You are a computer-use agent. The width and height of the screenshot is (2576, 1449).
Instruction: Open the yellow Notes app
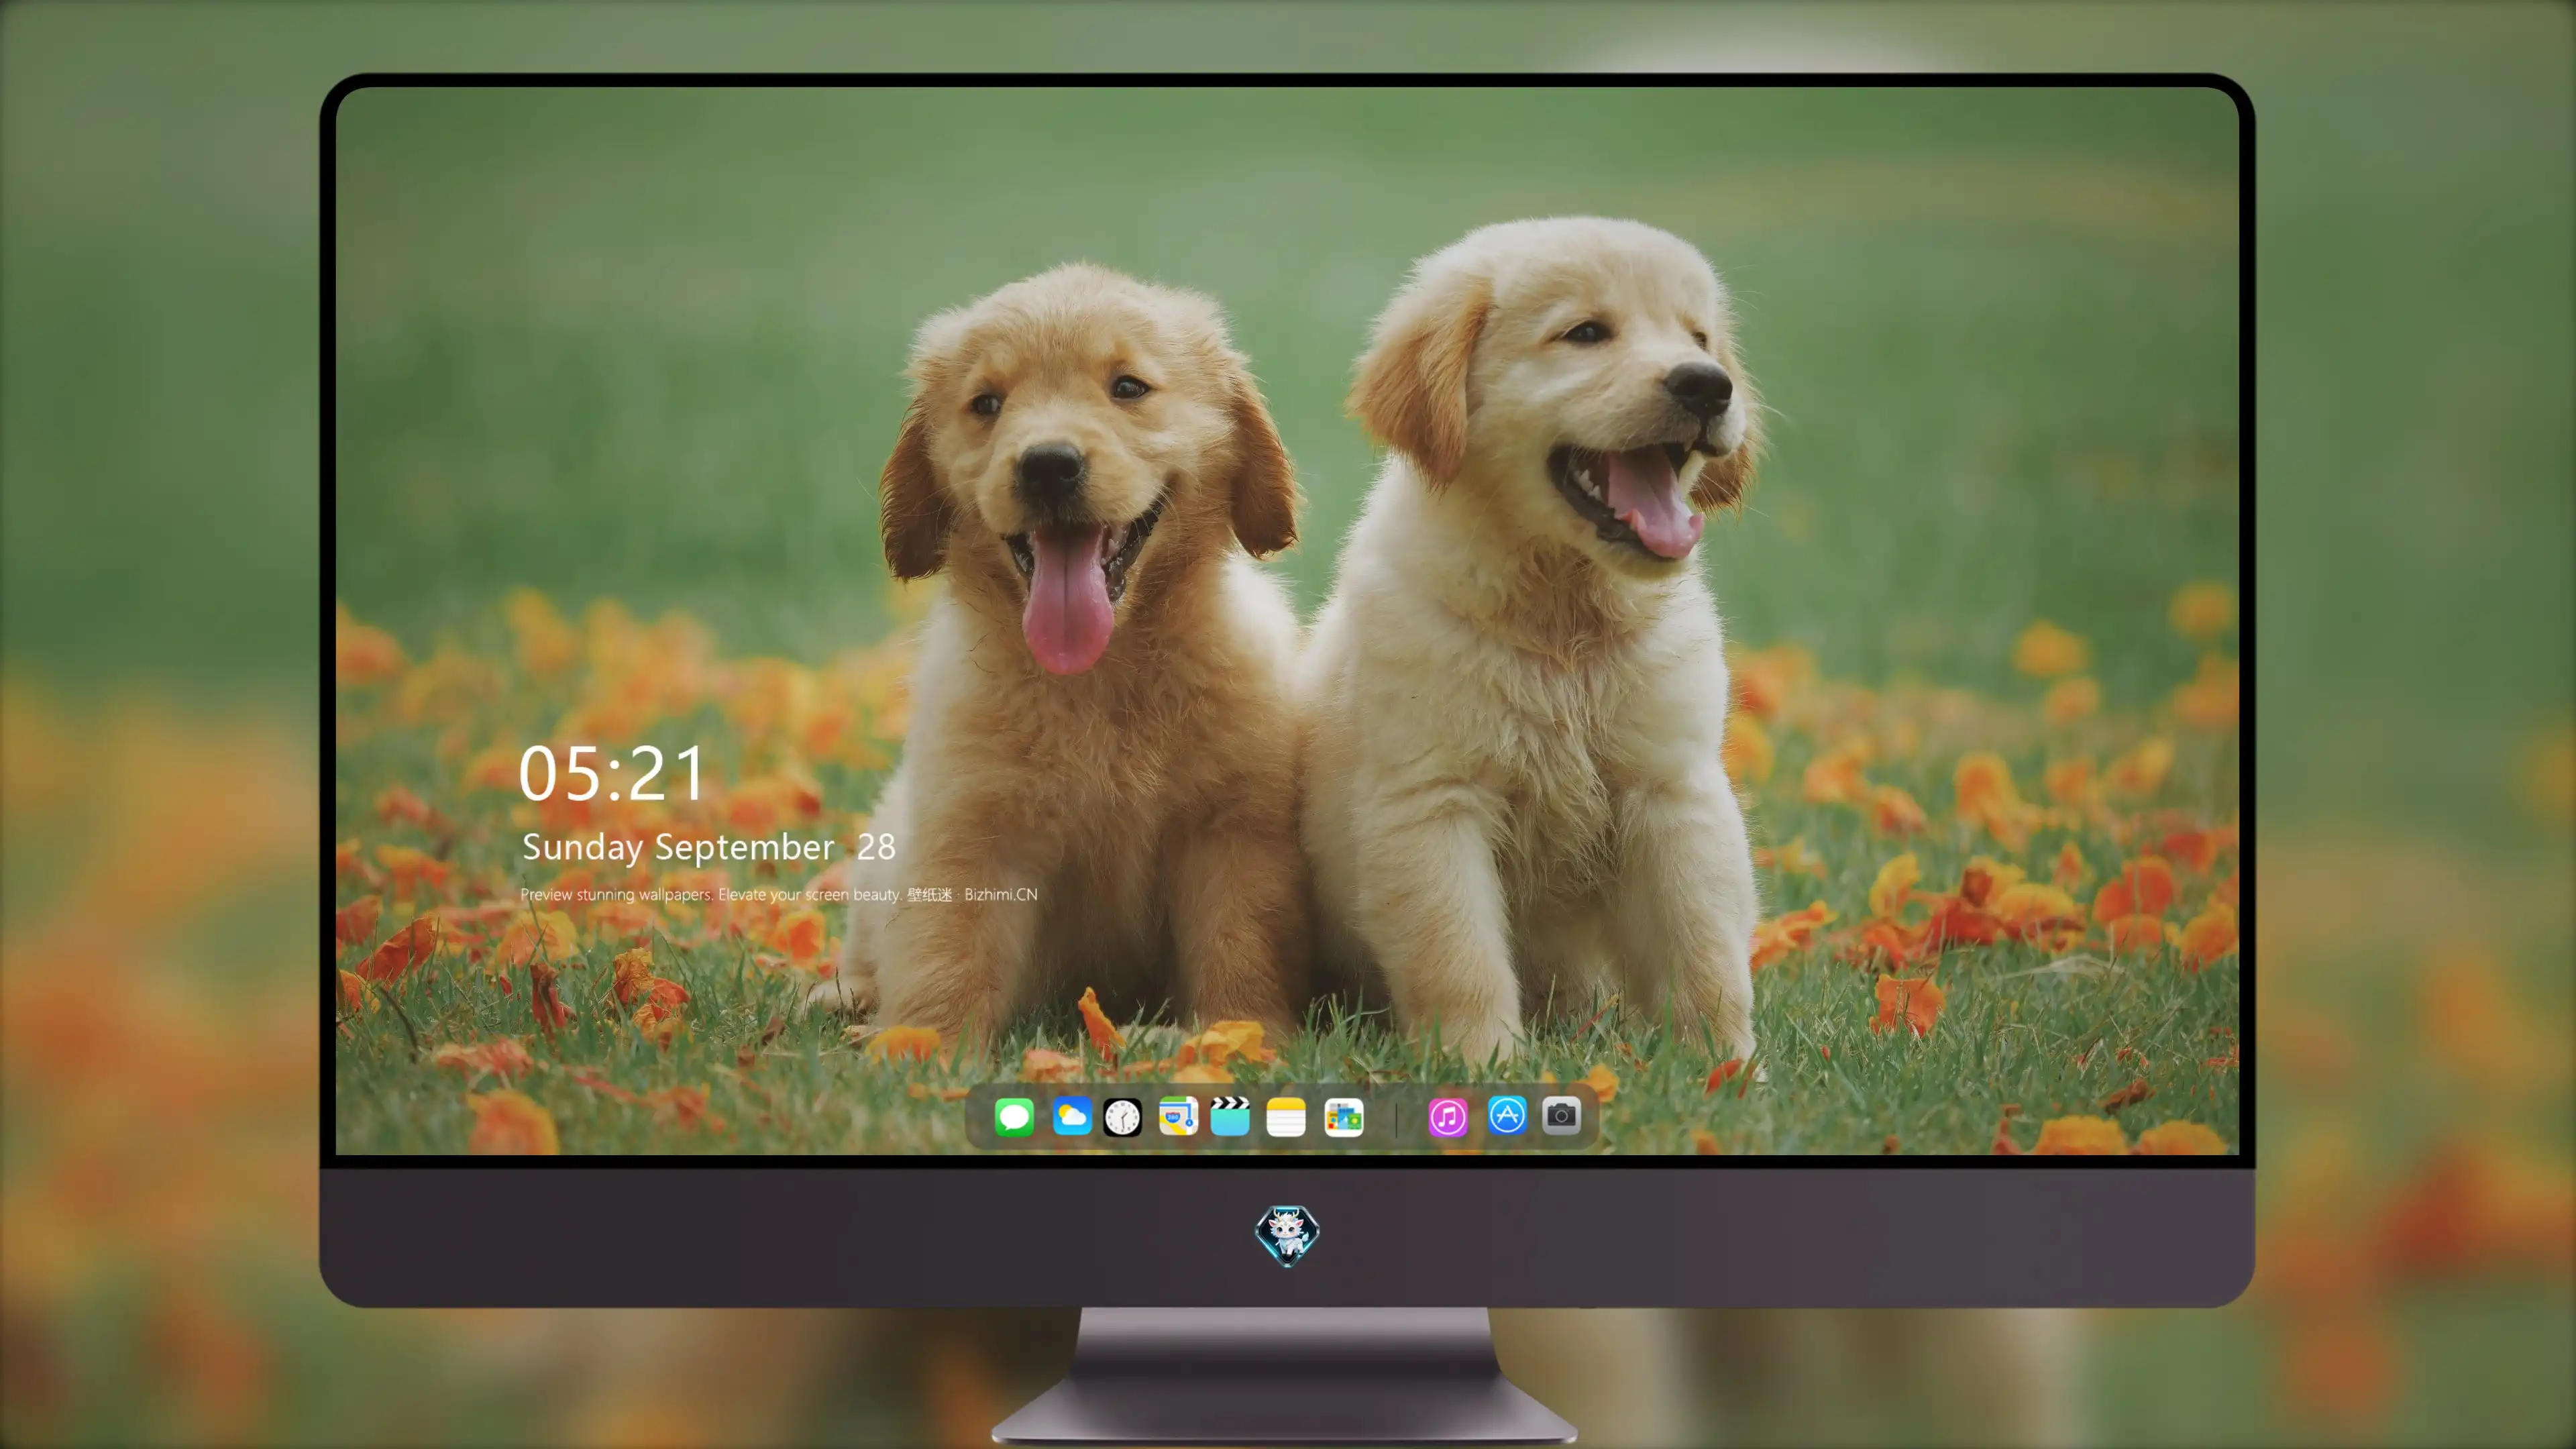tap(1286, 1117)
